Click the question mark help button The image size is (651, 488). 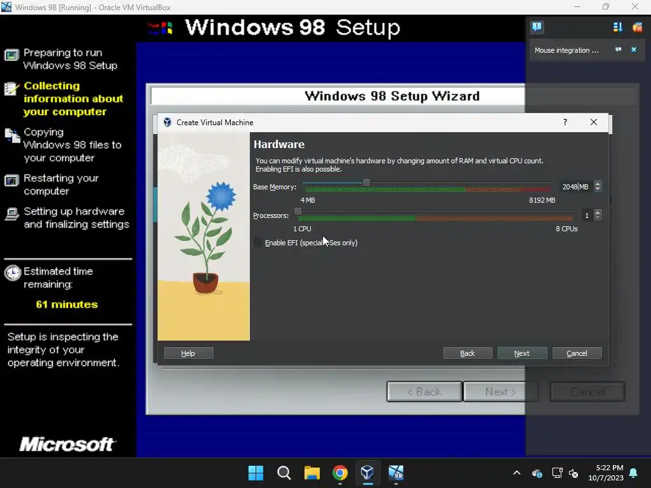click(565, 122)
